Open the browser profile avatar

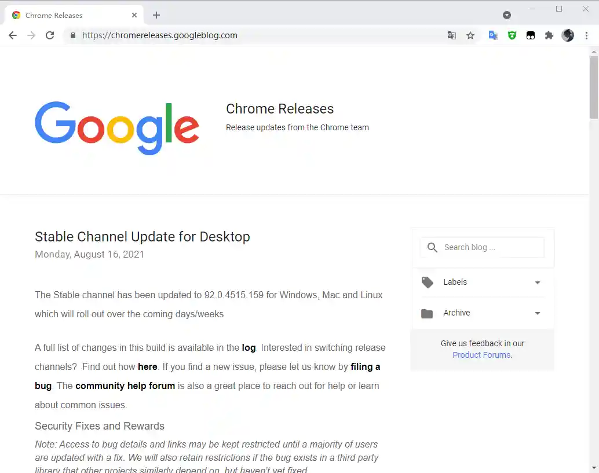tap(568, 35)
